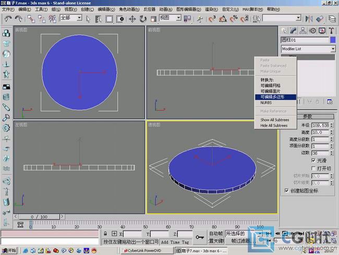Switch to the Display command panel tab
The image size is (339, 255).
[322, 31]
